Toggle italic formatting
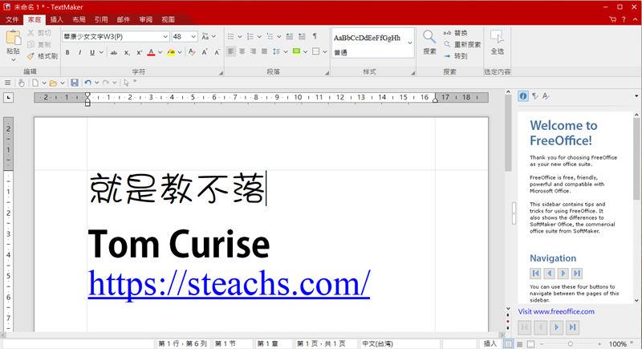 (79, 53)
